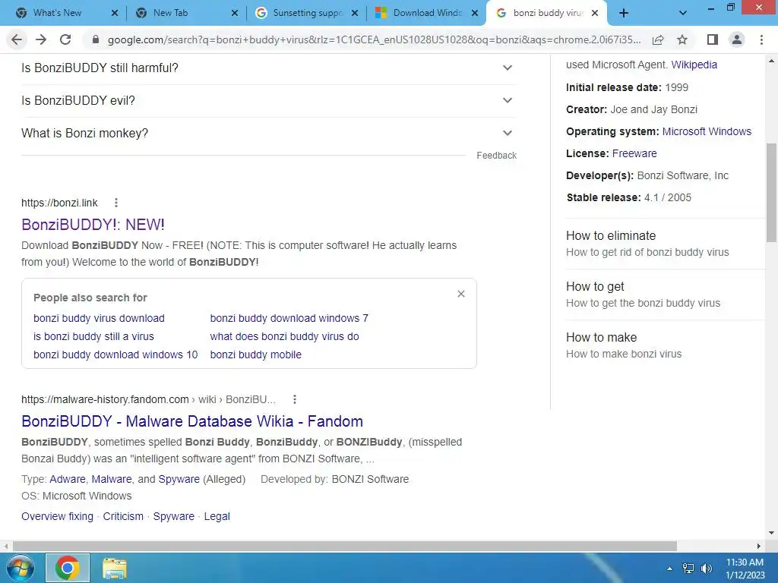Open the Chrome three-dot menu
The image size is (778, 583).
pyautogui.click(x=761, y=39)
